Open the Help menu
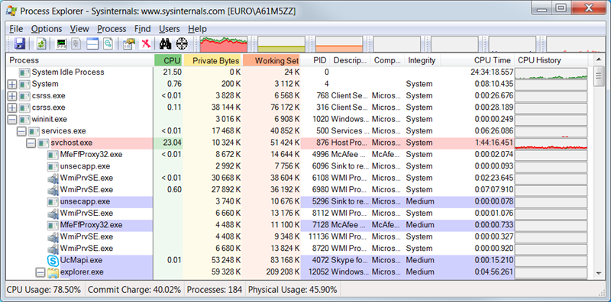611x302 pixels. point(197,29)
